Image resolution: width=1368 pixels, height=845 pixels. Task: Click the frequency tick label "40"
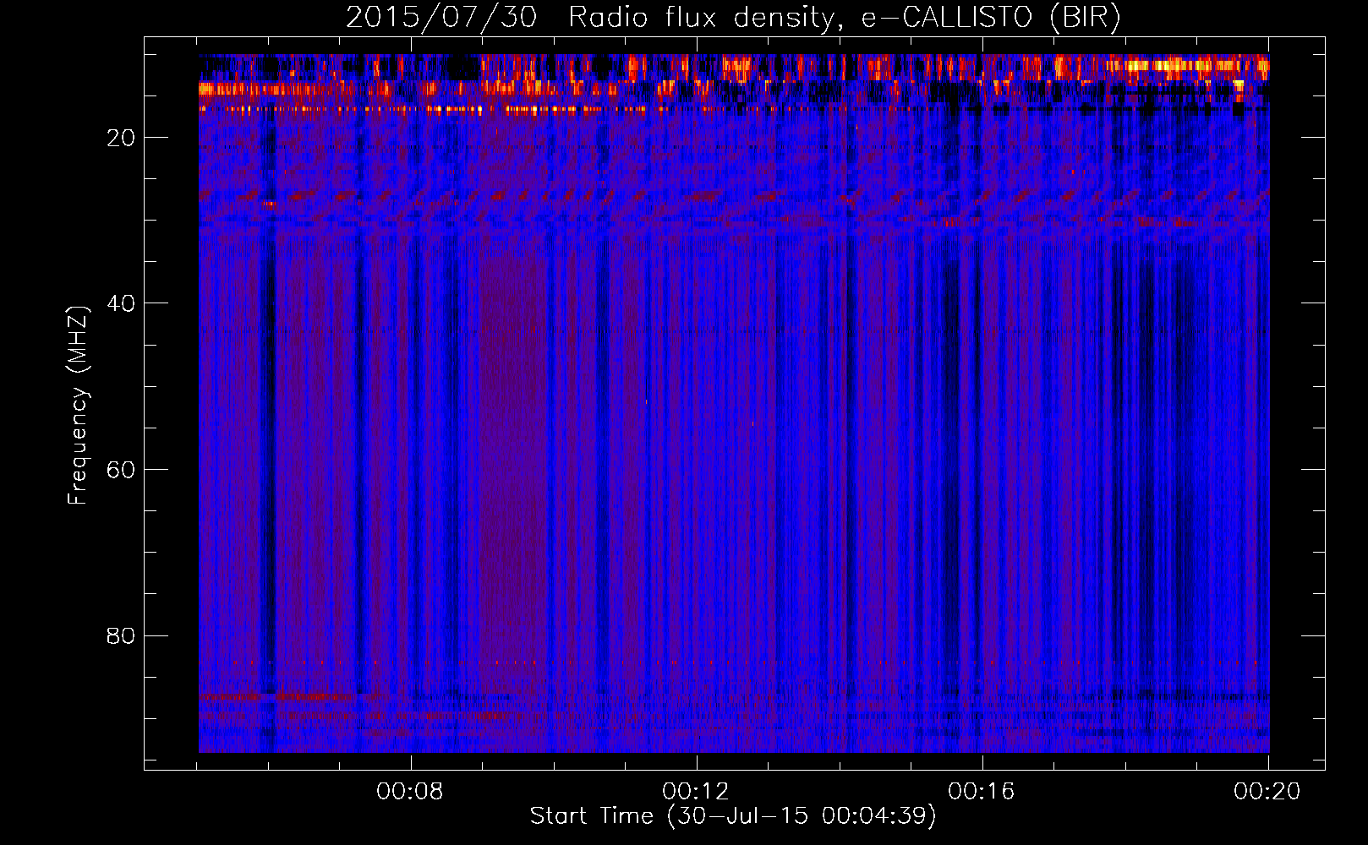(x=122, y=303)
